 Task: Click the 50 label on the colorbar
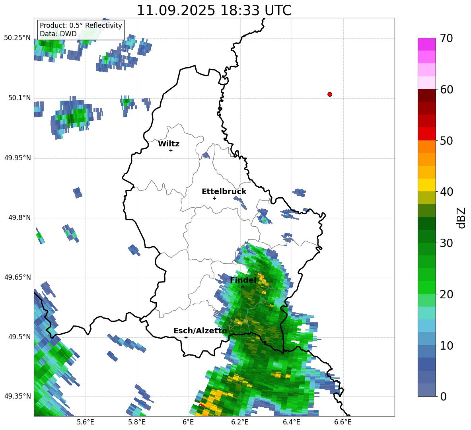tap(446, 141)
